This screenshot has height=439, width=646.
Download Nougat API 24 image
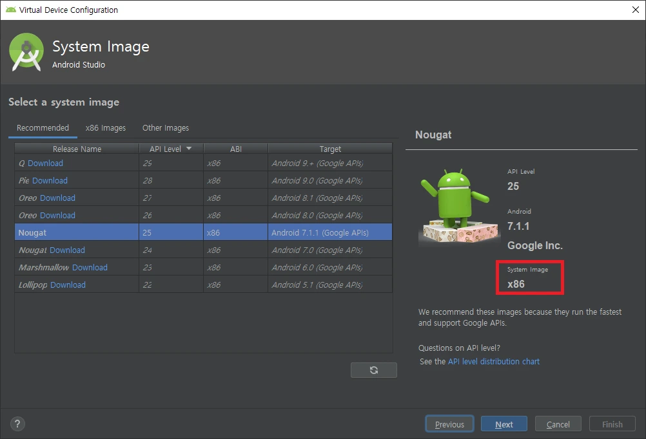pyautogui.click(x=67, y=250)
